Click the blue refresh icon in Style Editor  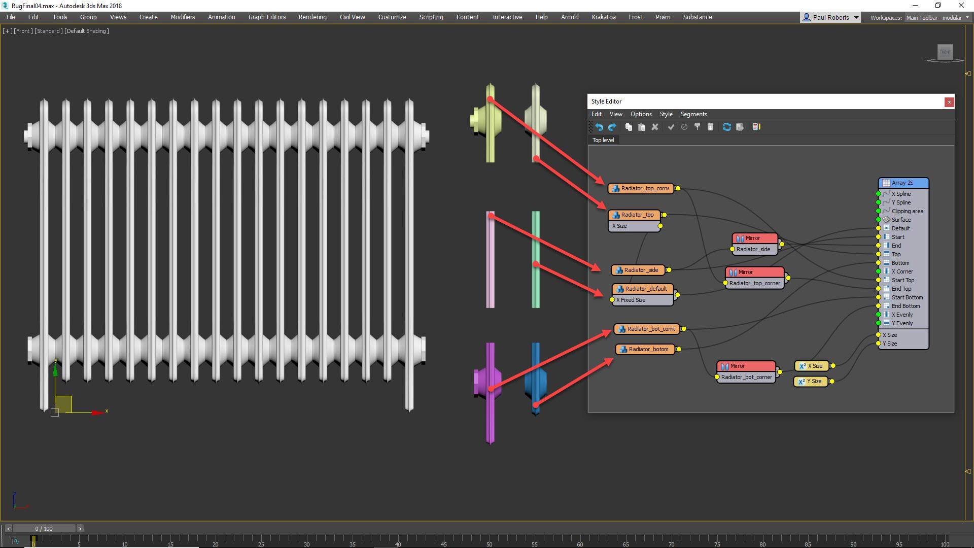pyautogui.click(x=726, y=127)
